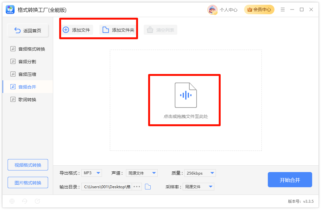Select 音频合并 in sidebar

pyautogui.click(x=28, y=87)
